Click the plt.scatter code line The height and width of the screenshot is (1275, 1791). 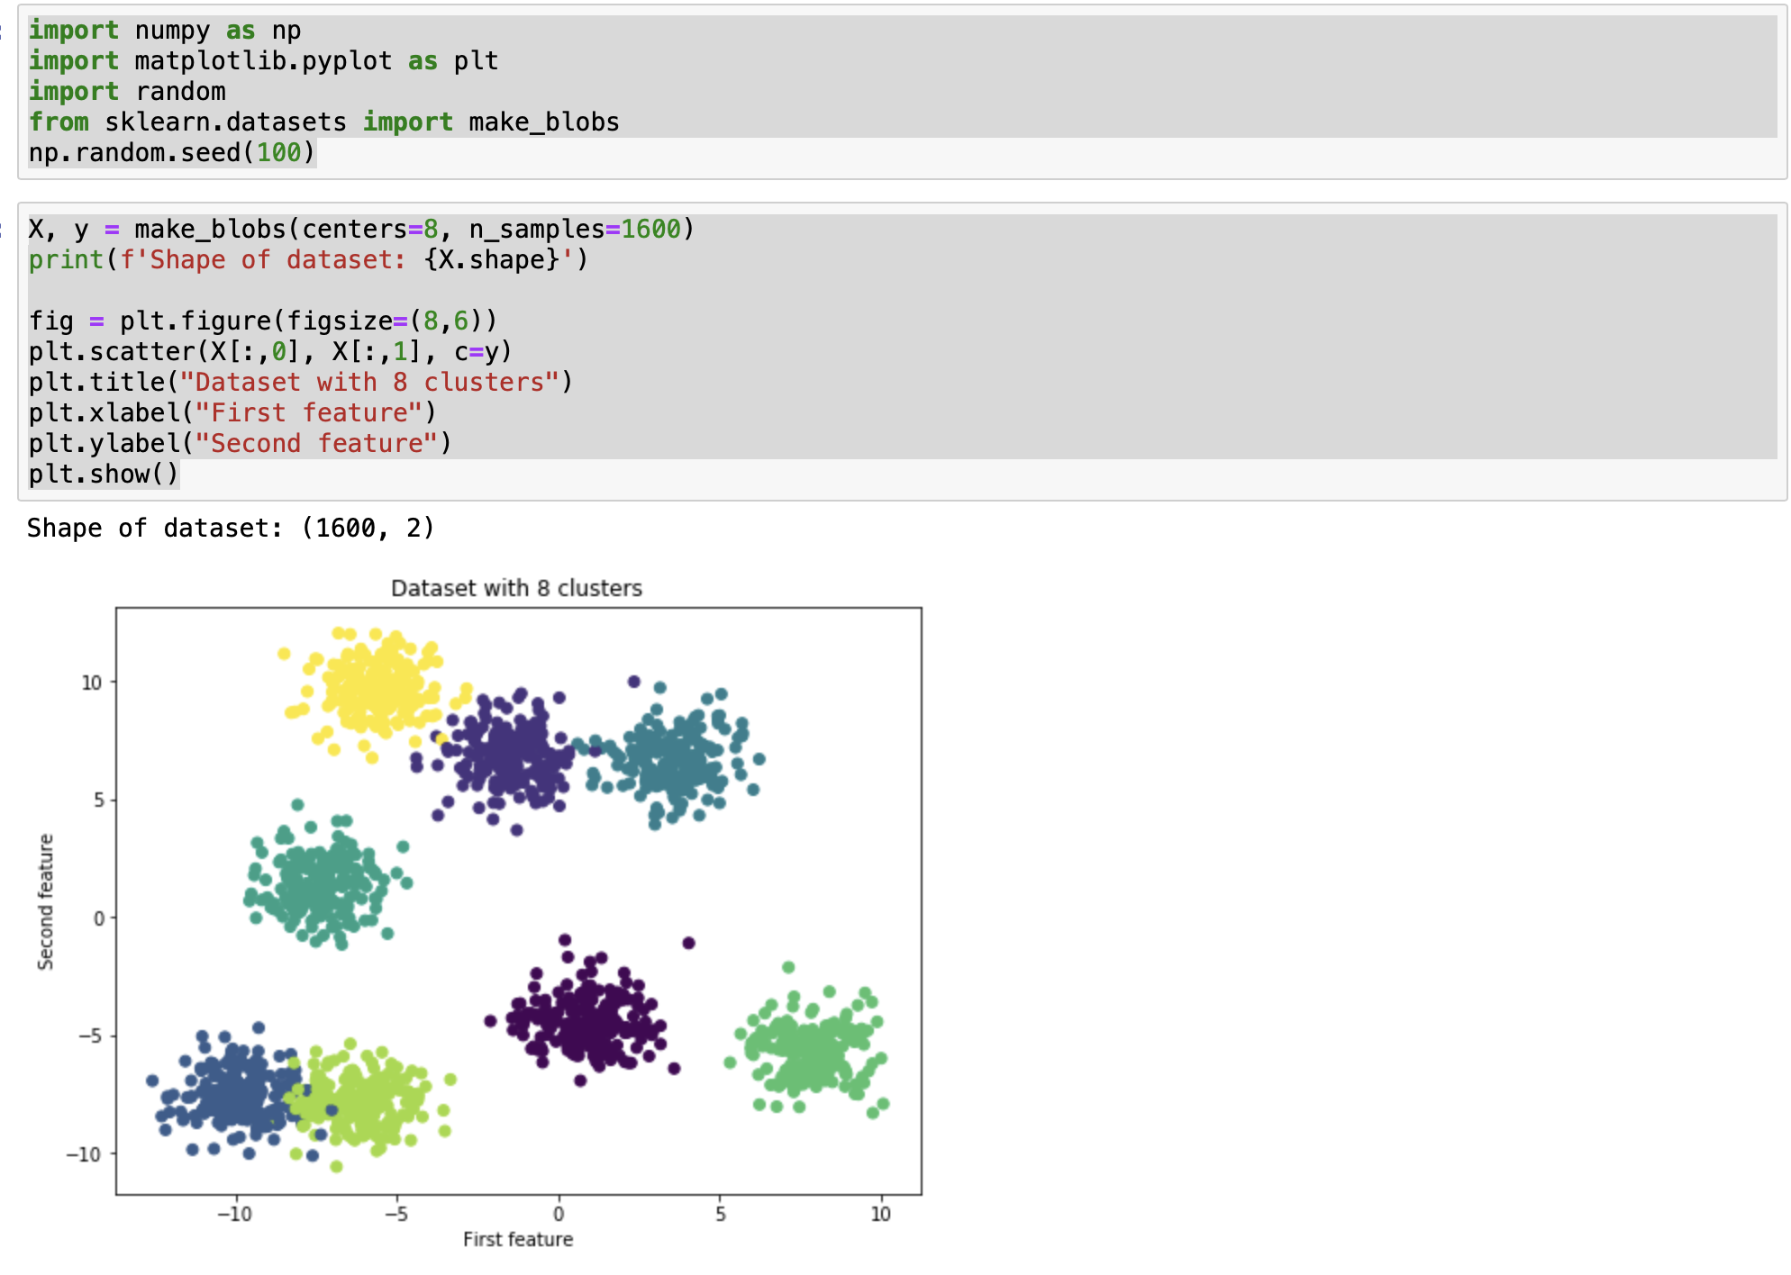(x=269, y=352)
